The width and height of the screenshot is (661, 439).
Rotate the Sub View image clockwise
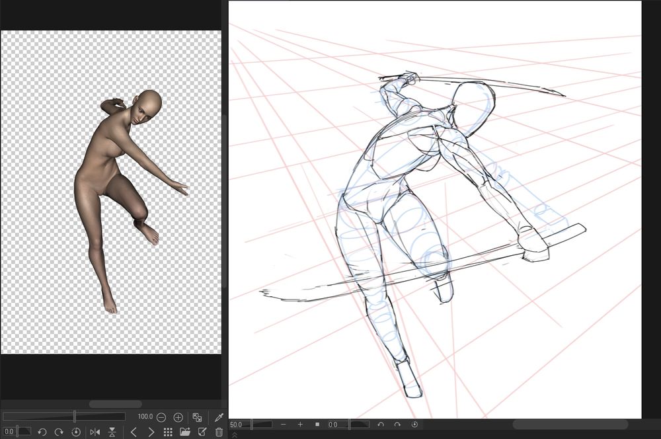click(59, 432)
